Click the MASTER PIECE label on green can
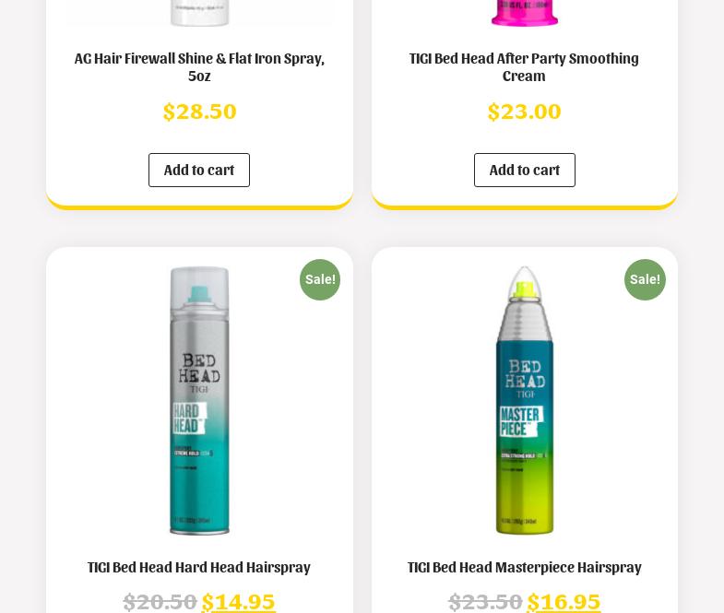724x613 pixels. tap(520, 421)
